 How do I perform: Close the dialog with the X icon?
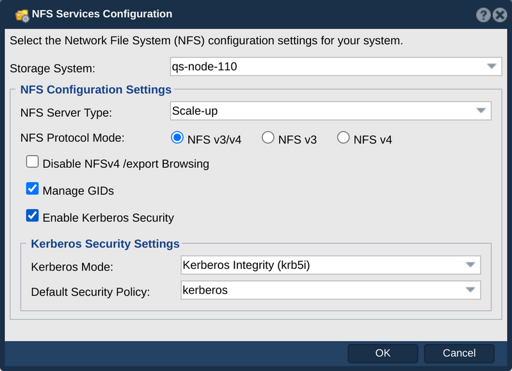point(500,15)
